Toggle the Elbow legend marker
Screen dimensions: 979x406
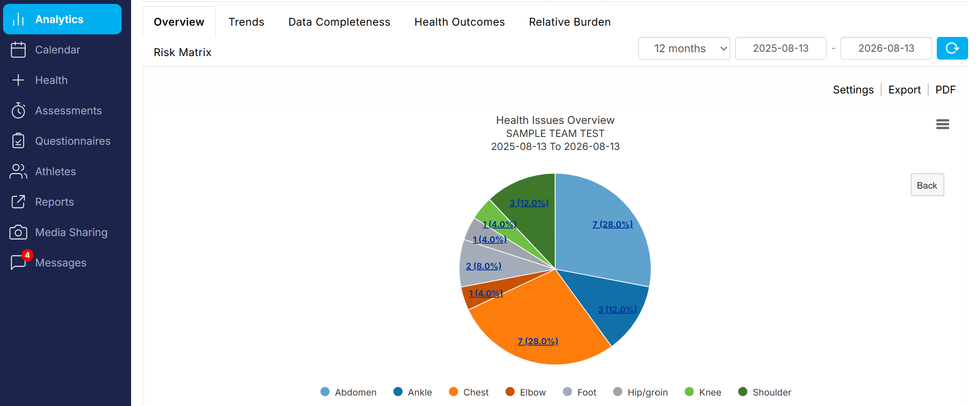(510, 392)
